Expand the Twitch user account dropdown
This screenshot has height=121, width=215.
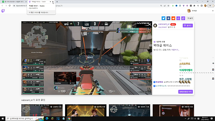coord(213,11)
